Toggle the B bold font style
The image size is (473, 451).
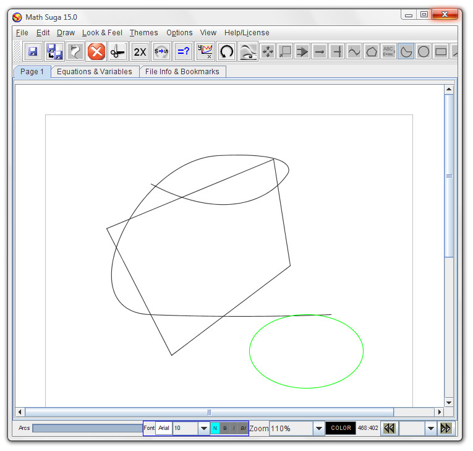pyautogui.click(x=224, y=428)
